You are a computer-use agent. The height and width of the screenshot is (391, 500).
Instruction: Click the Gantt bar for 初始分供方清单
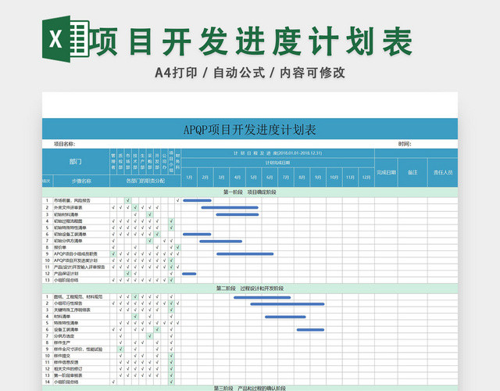pyautogui.click(x=220, y=242)
